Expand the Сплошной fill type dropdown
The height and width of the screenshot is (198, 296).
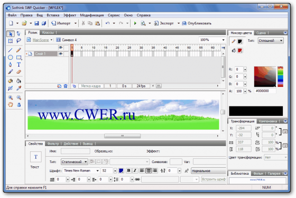271,41
